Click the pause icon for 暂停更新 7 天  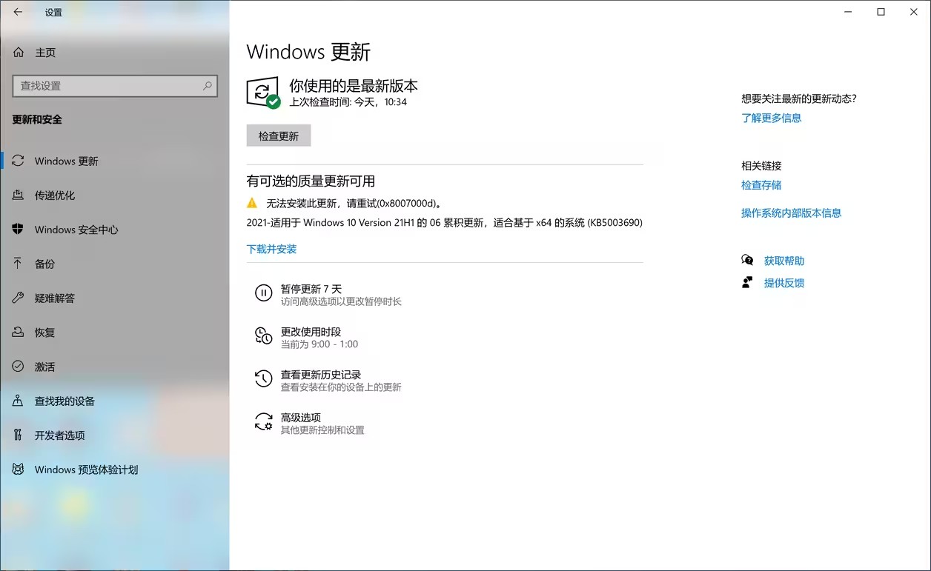[263, 293]
